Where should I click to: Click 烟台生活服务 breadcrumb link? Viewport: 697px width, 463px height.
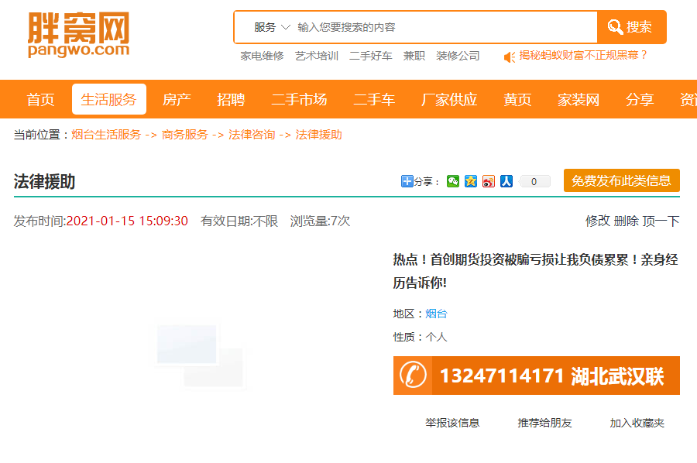[x=106, y=135]
